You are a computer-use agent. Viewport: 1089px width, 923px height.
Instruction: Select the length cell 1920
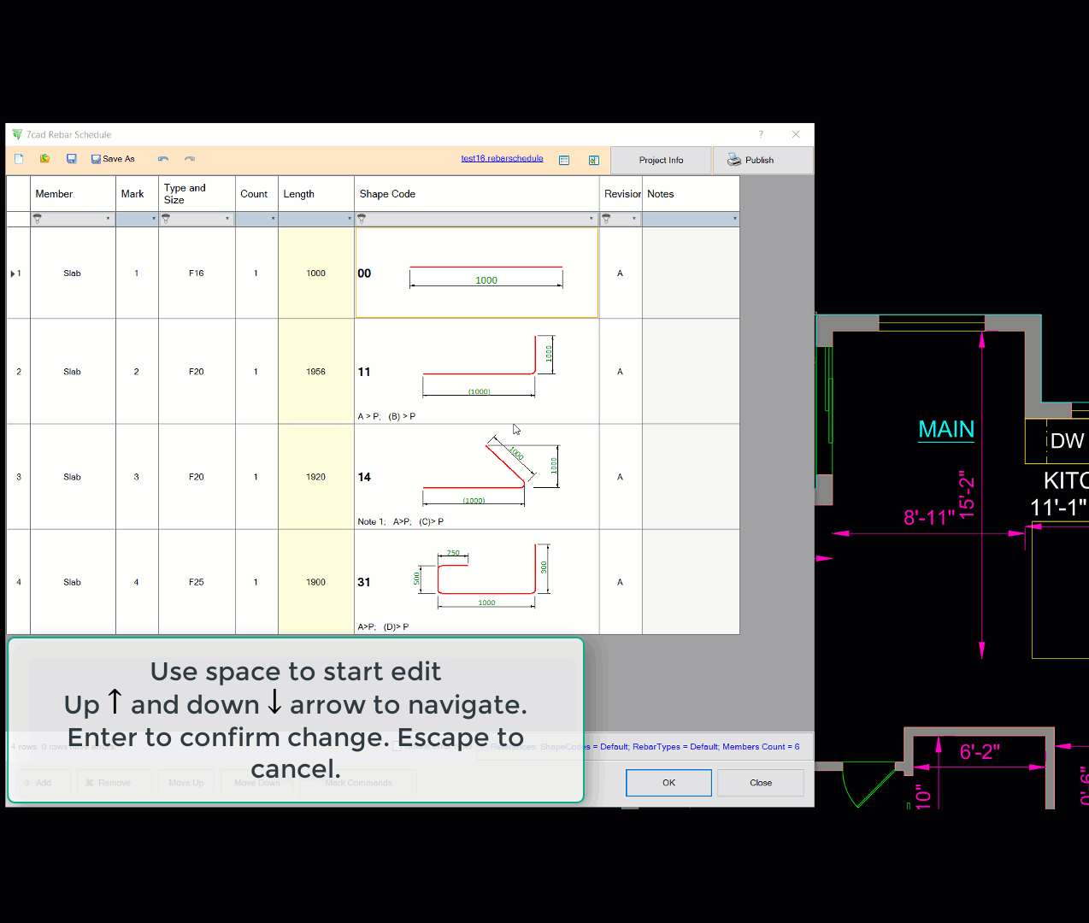point(316,477)
